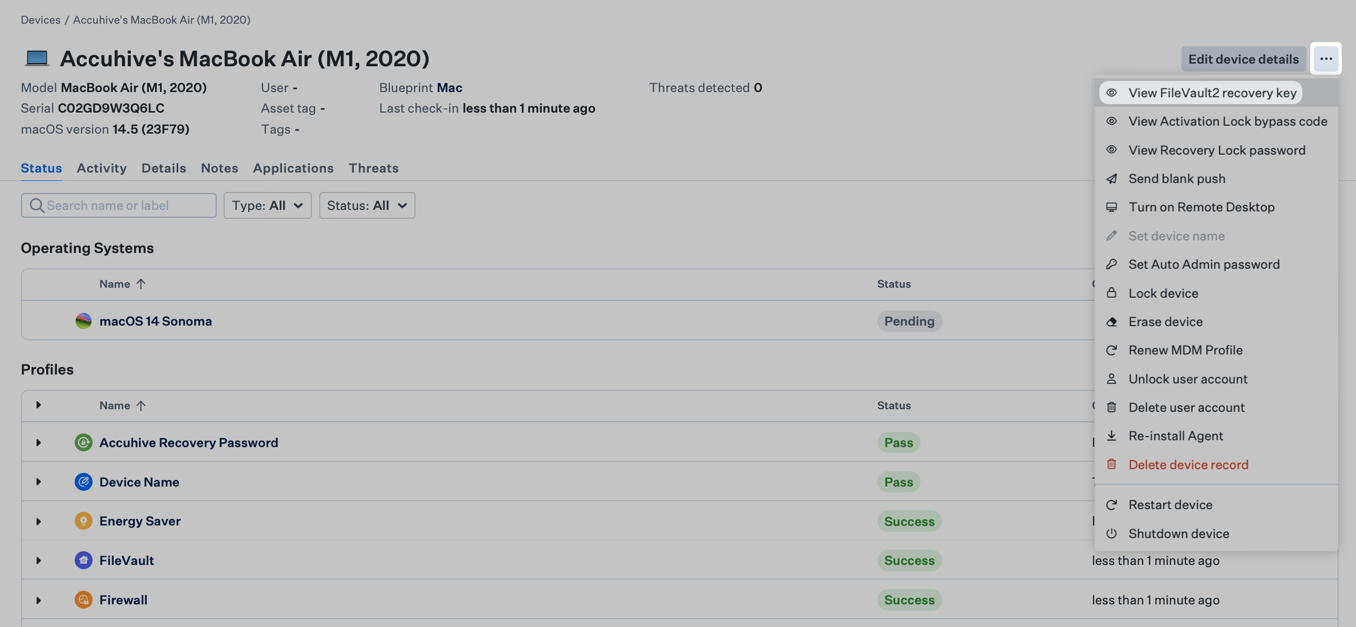Switch to the Activity tab
1356x627 pixels.
[102, 168]
